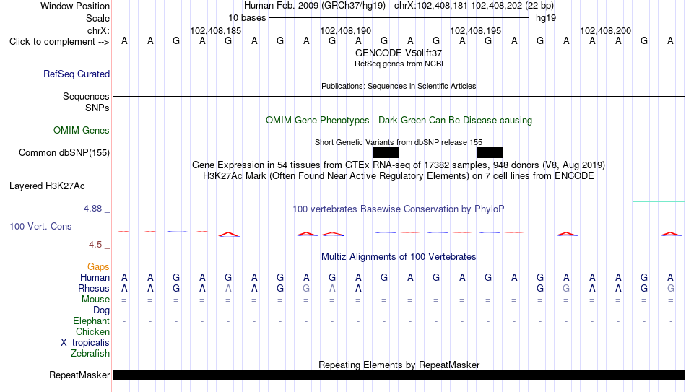Click the '100 Vert. Cons' track label
The width and height of the screenshot is (686, 392).
[40, 226]
